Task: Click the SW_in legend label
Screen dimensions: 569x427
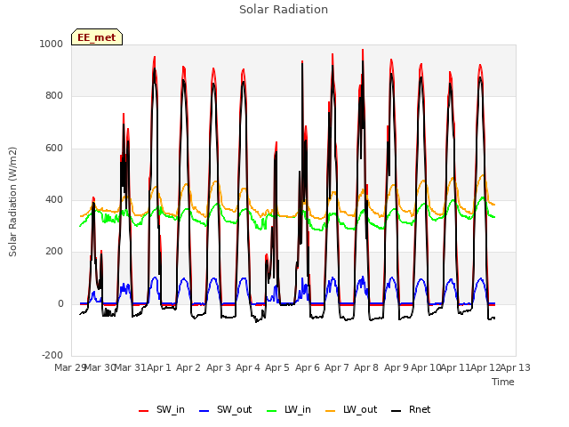Action: 171,409
